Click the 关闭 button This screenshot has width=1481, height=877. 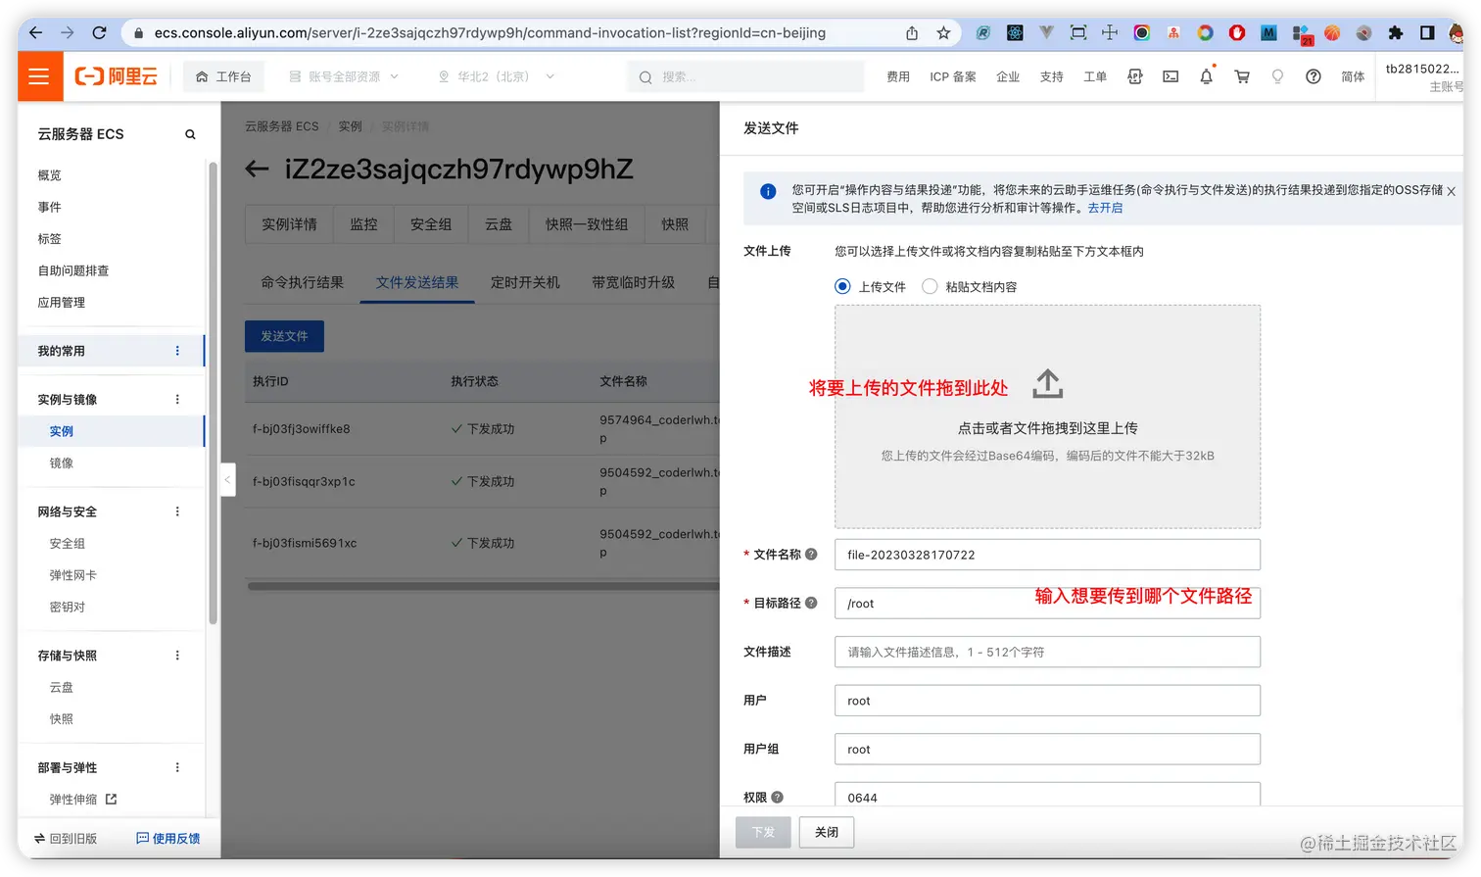[827, 832]
